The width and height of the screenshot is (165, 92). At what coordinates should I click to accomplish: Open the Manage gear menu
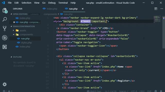coord(5,84)
